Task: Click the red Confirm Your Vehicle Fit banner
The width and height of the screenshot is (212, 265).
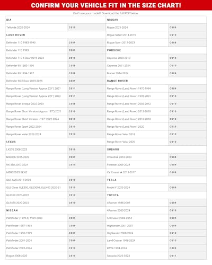Action: [106, 5]
